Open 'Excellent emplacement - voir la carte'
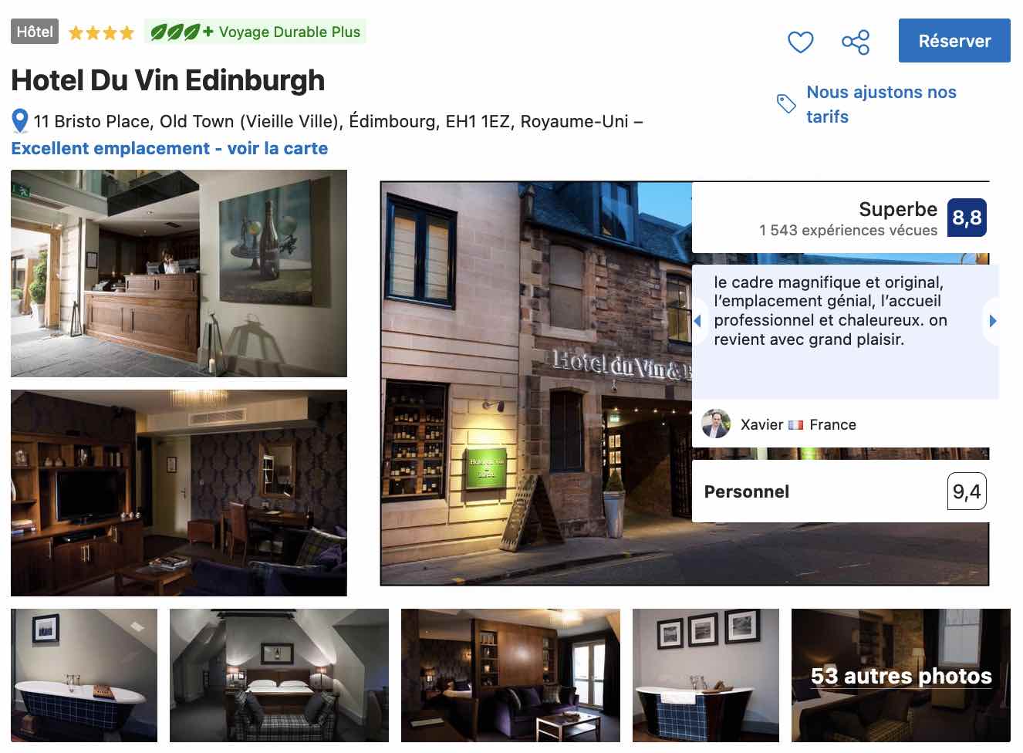This screenshot has width=1023, height=753. pos(170,148)
